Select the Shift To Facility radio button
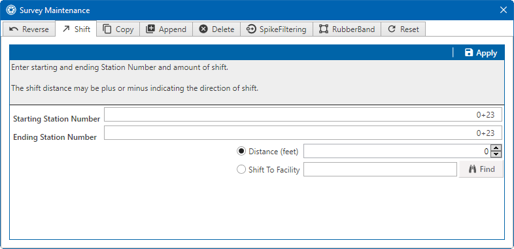 coord(241,169)
